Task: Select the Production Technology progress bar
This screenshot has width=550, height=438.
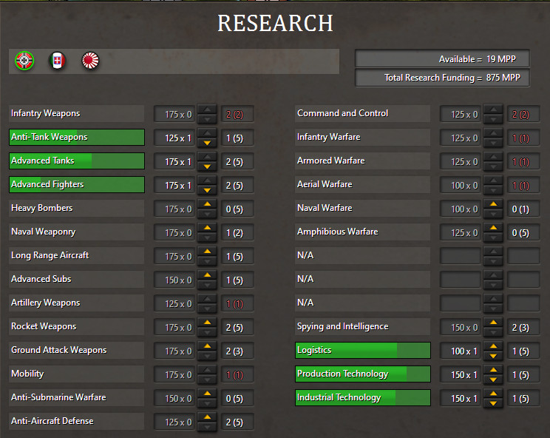Action: (363, 374)
